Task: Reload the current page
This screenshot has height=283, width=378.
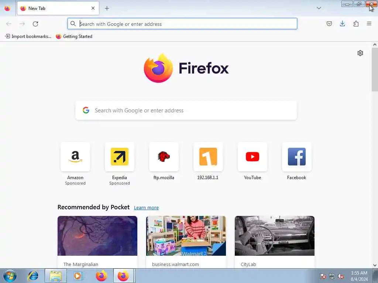Action: tap(35, 24)
